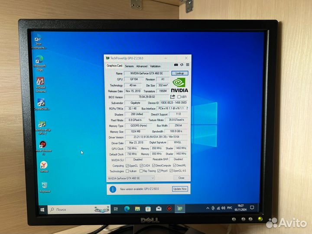Click the Subvendor value Gigabyte
This screenshot has height=234, width=312.
[x=135, y=103]
